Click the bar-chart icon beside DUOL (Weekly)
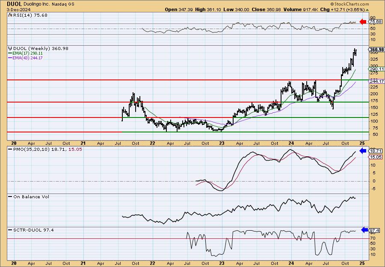Image resolution: width=385 pixels, height=267 pixels. pyautogui.click(x=10, y=48)
